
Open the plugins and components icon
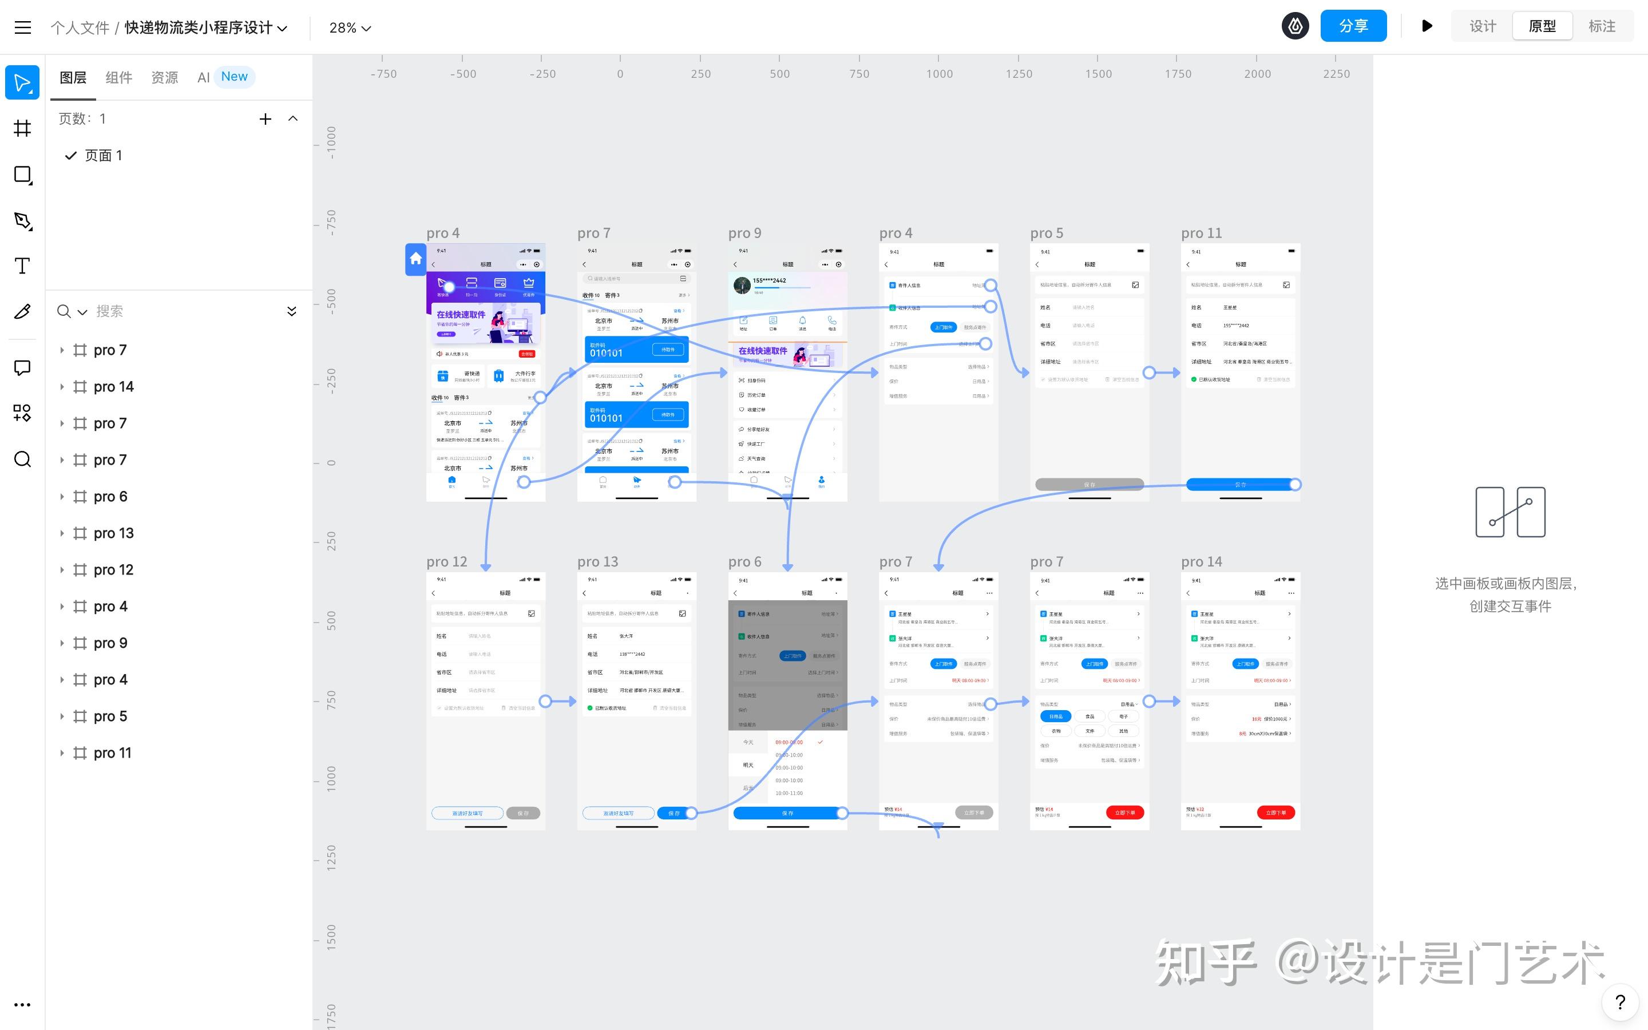click(22, 413)
